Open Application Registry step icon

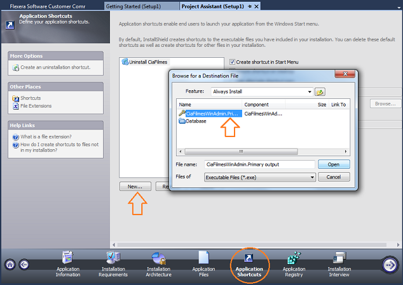coord(294,258)
